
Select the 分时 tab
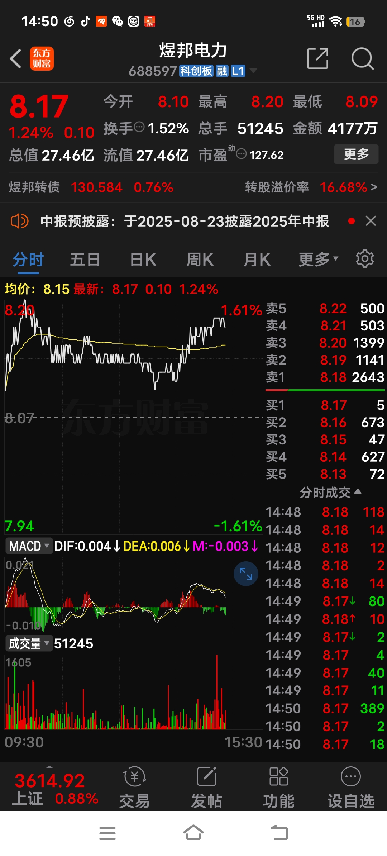pyautogui.click(x=28, y=260)
